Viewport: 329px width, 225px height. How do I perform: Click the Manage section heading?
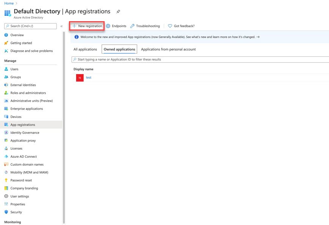(10, 61)
